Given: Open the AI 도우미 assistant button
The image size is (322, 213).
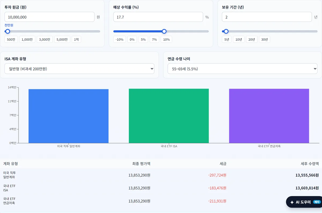Looking at the screenshot, I should 304,202.
